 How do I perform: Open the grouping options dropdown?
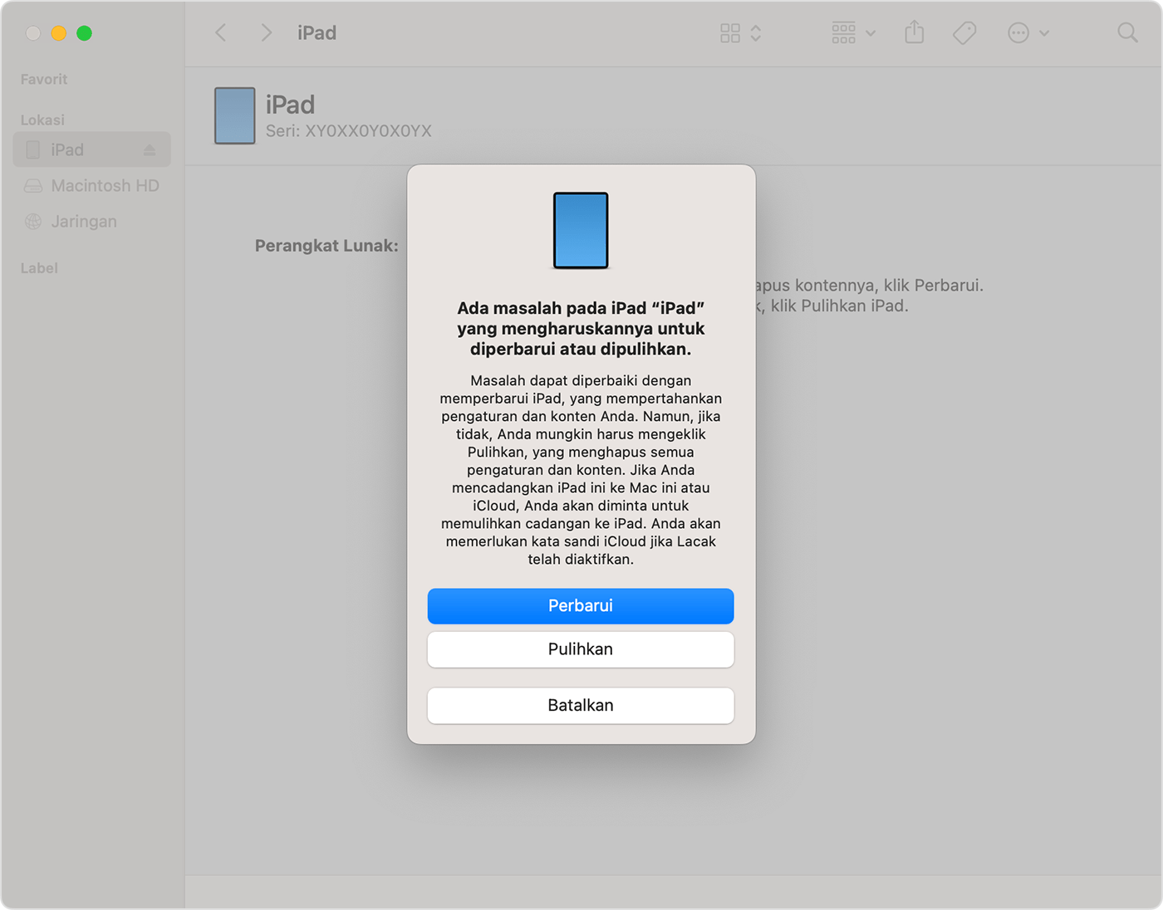853,33
